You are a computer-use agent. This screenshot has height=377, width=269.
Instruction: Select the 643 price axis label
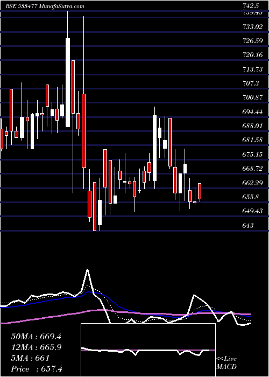coord(248,225)
